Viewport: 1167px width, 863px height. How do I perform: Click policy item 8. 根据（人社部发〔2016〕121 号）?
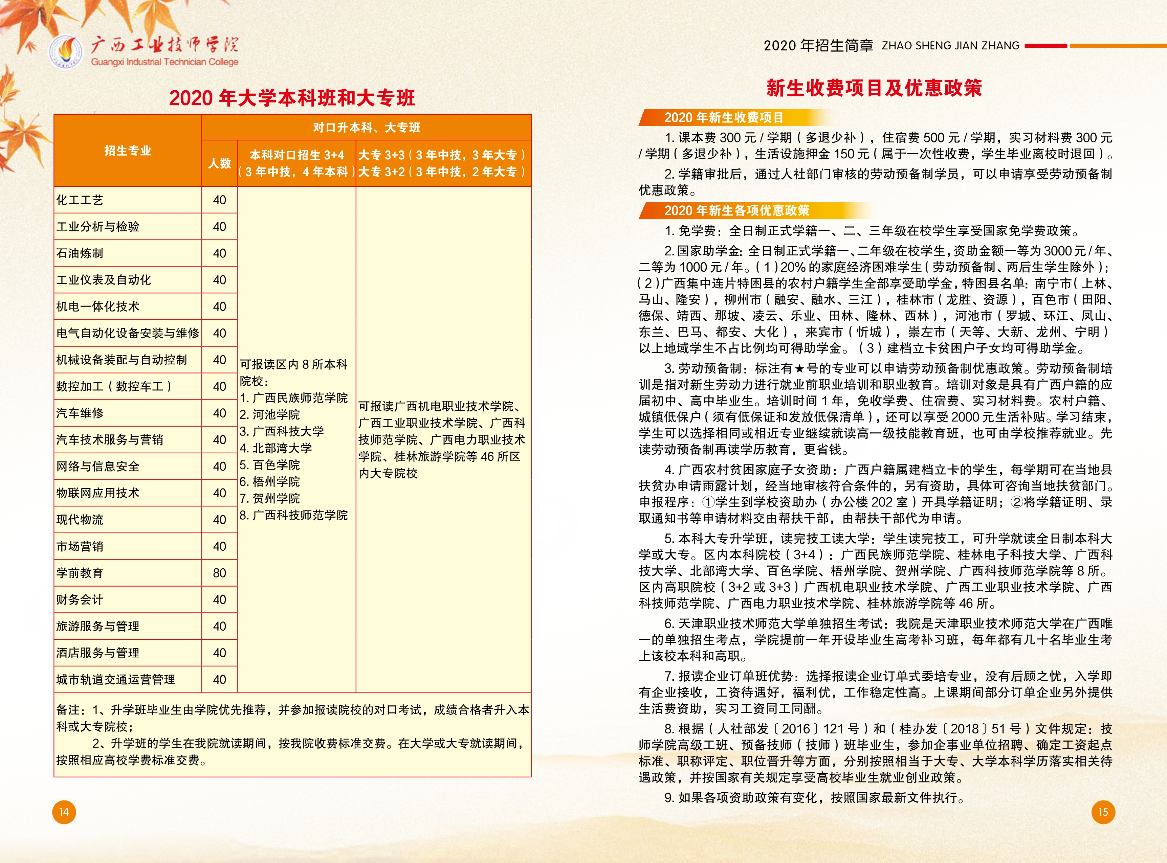click(876, 753)
